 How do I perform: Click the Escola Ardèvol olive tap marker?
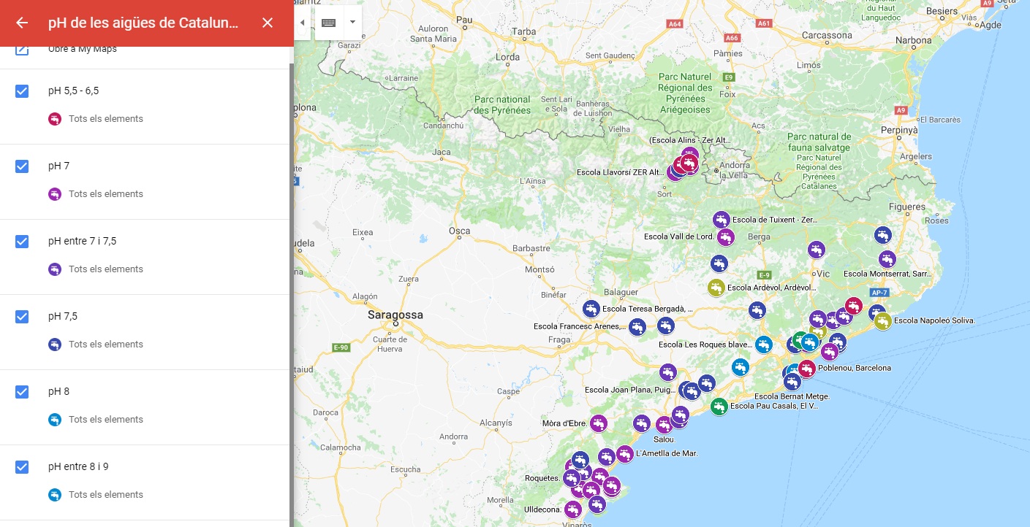[716, 288]
